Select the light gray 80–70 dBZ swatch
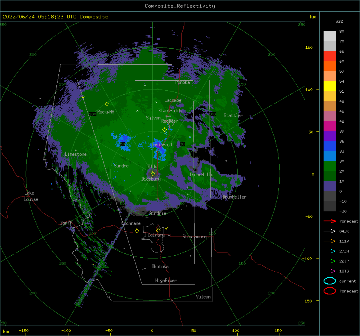360x336 pixels. tap(330, 36)
